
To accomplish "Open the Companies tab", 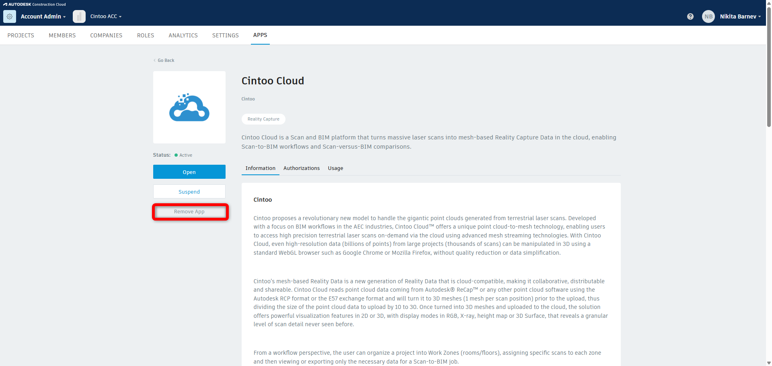I will 106,35.
